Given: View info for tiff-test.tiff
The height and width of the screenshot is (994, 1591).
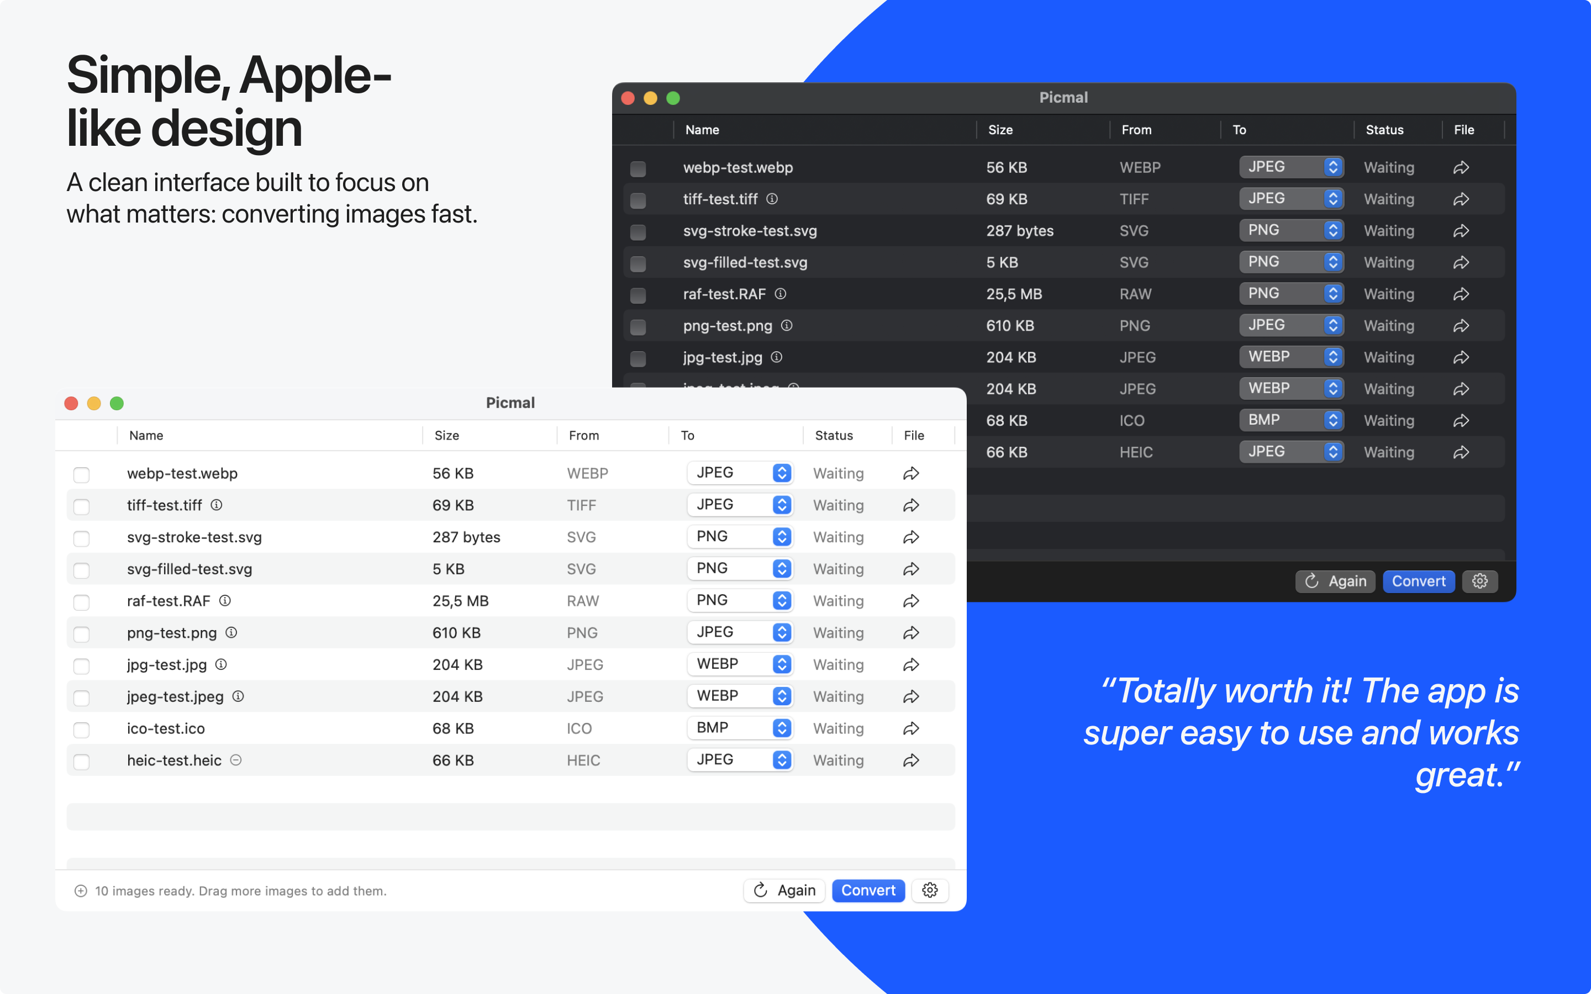Looking at the screenshot, I should point(218,505).
